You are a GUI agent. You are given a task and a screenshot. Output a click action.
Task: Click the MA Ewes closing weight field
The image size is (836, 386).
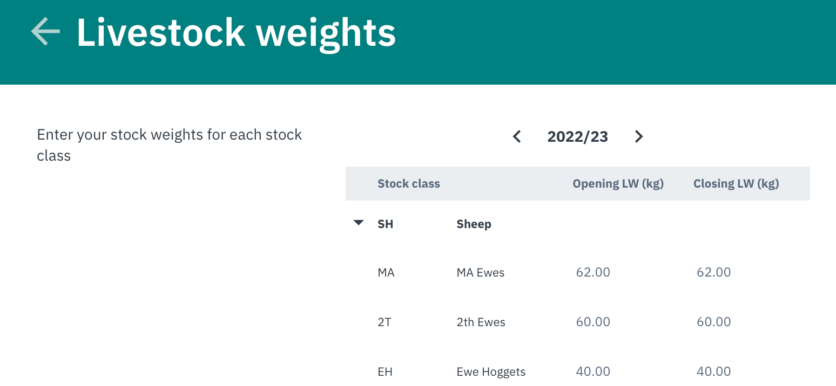pyautogui.click(x=714, y=272)
